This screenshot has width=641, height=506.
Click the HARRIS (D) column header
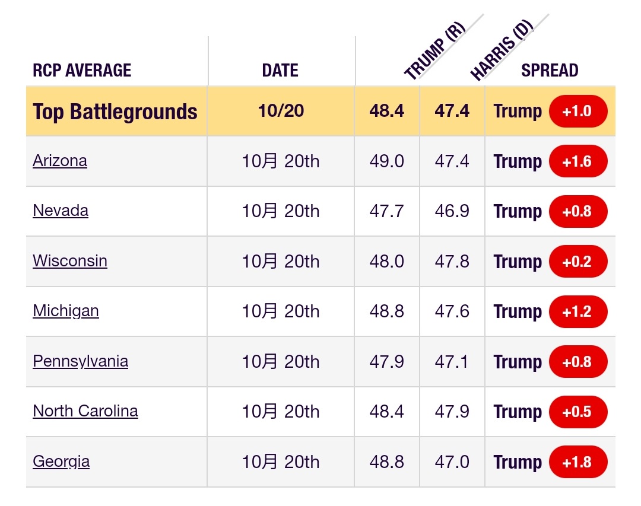point(502,52)
